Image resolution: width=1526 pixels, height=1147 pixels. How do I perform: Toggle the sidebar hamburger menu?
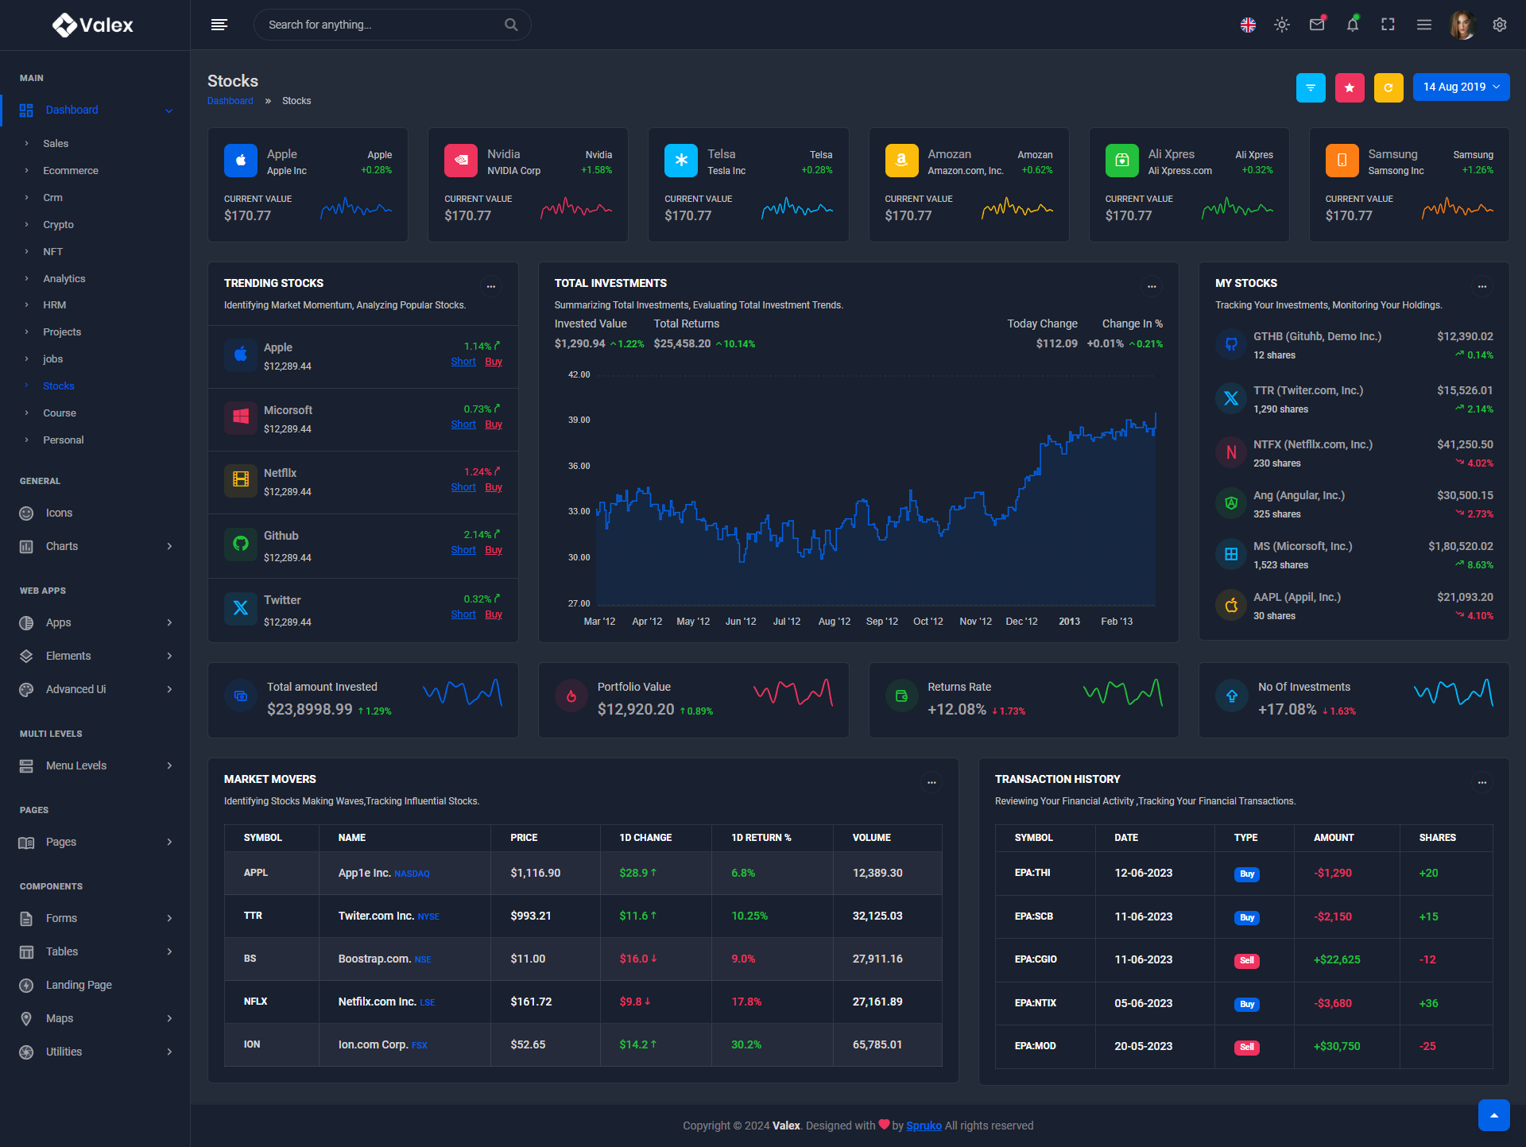coord(219,25)
